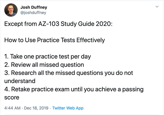Click the 'Research all the missed questions' line
Image resolution: width=164 pixels, height=115 pixels.
tap(68, 73)
